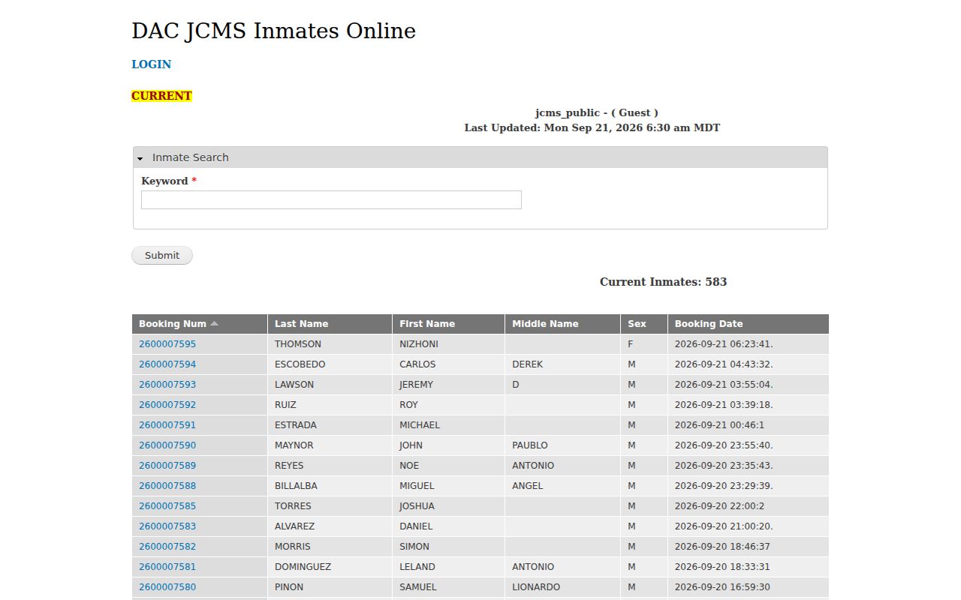Select first name JOSHUA cell
The image size is (961, 600).
(448, 506)
